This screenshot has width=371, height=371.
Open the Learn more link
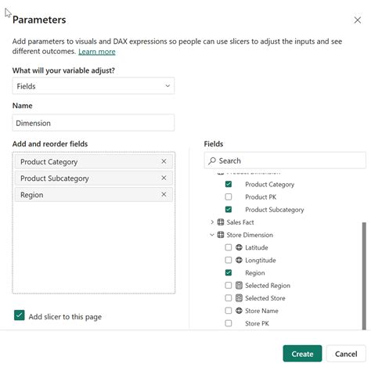pos(97,52)
